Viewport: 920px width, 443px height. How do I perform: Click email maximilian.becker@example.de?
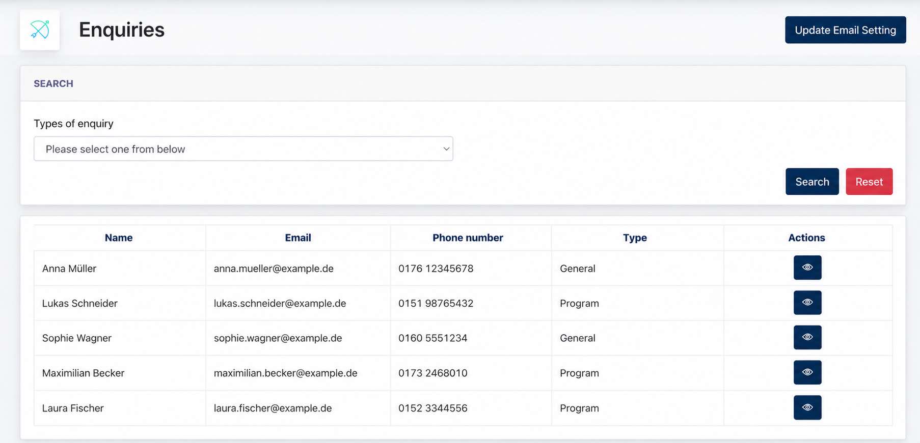pos(285,373)
